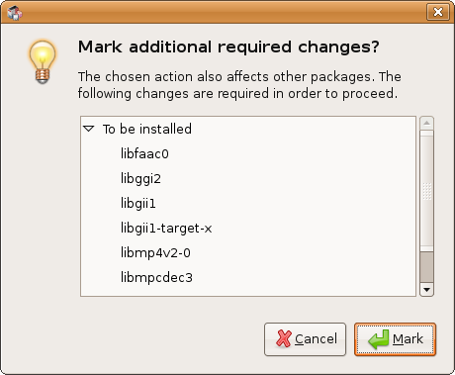This screenshot has height=375, width=455.
Task: Close the dialog with the title bar X
Action: 438,12
